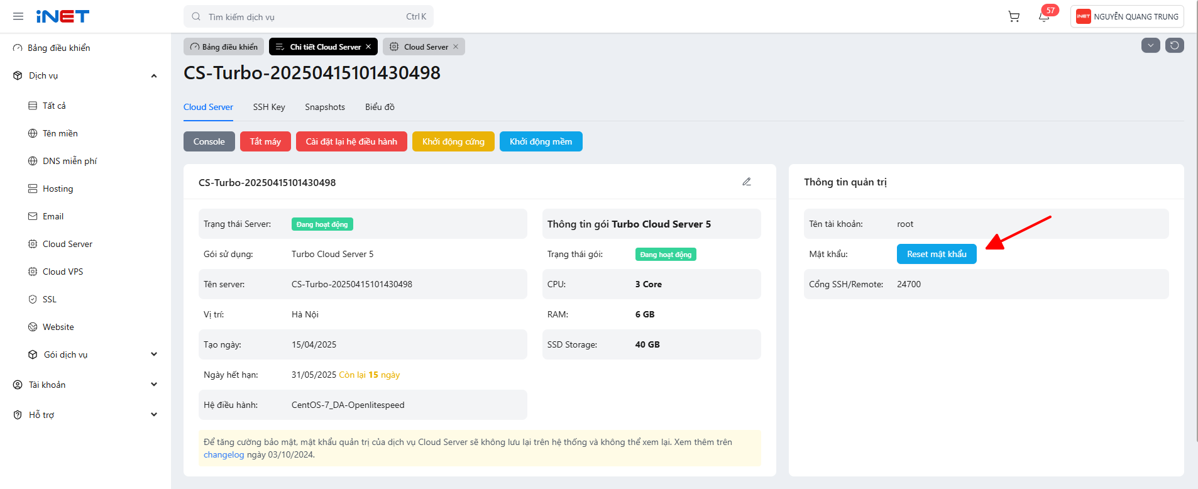Expand the Gói dịch vụ submenu

[x=154, y=354]
